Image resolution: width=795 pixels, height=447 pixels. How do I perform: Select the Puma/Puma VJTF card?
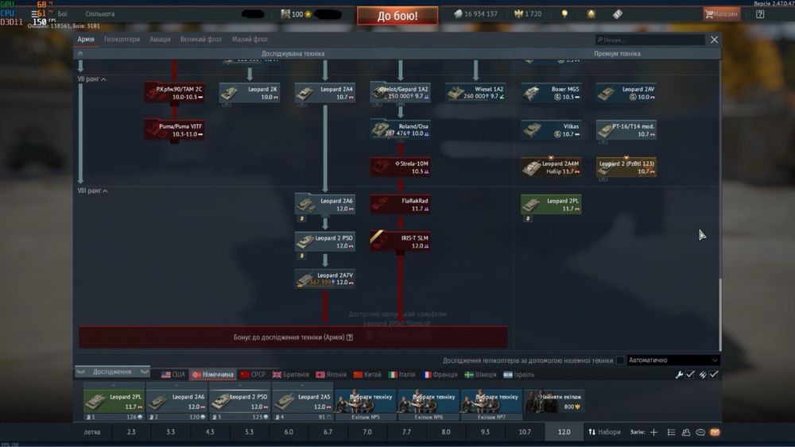pos(174,129)
